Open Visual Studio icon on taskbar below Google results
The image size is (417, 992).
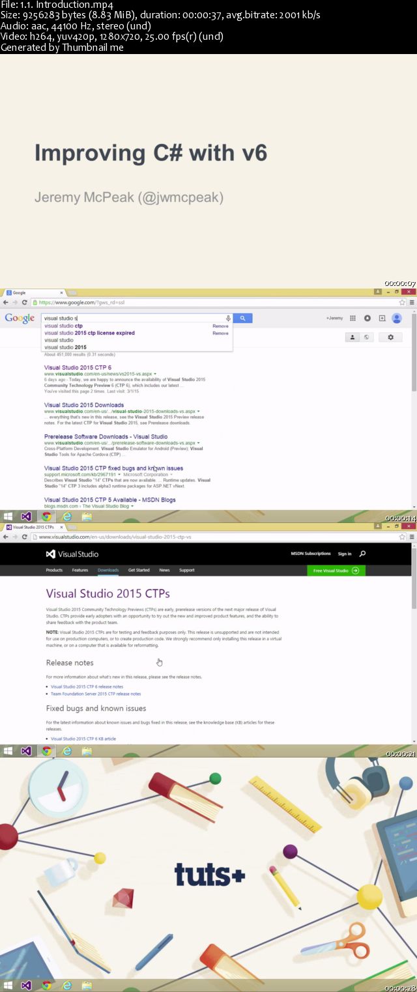point(26,517)
